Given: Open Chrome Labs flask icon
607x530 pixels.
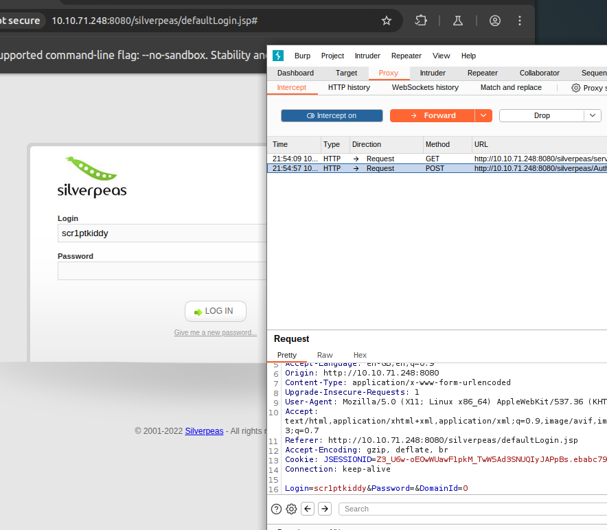Looking at the screenshot, I should (458, 21).
